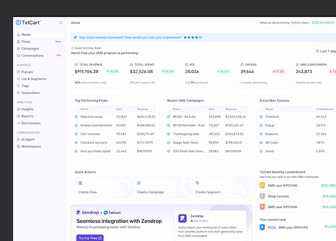This screenshot has height=241, width=336.
Task: Click the Create Flow quick action
Action: (x=103, y=187)
